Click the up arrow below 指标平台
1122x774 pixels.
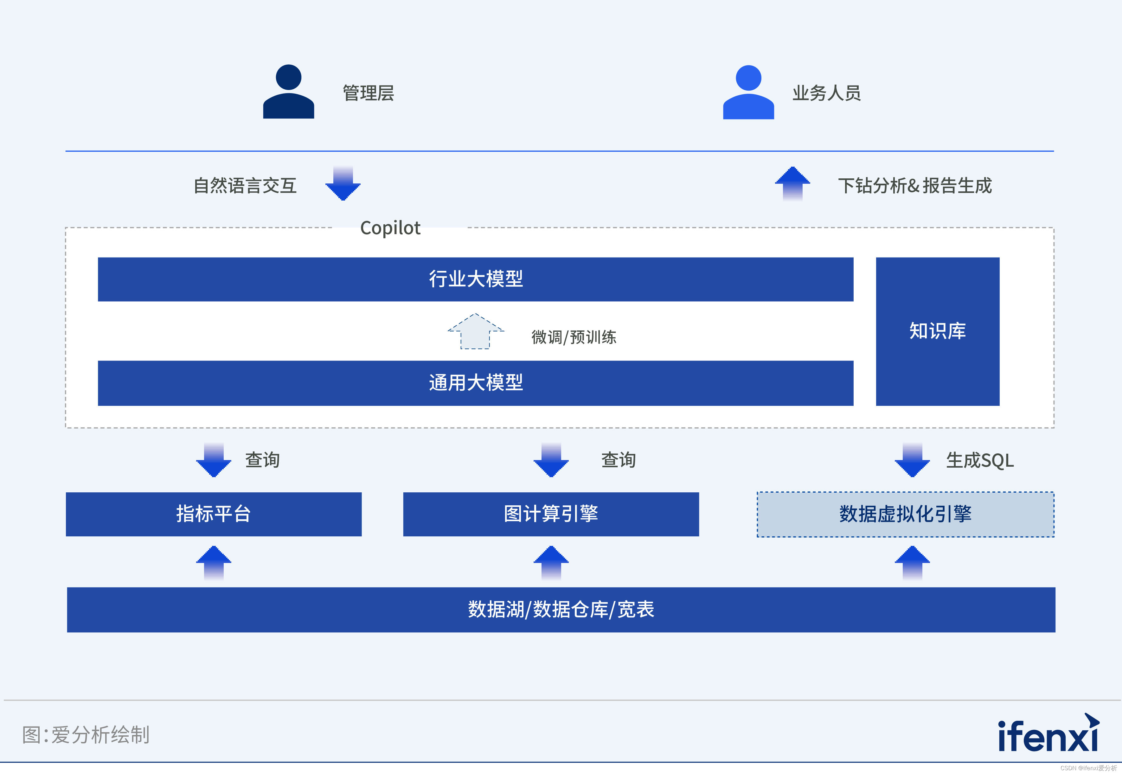213,563
